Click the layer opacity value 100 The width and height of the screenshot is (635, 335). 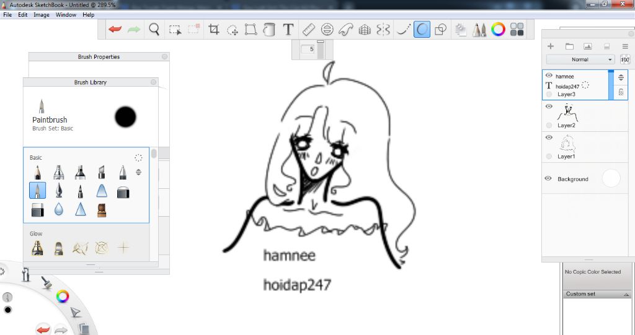625,59
